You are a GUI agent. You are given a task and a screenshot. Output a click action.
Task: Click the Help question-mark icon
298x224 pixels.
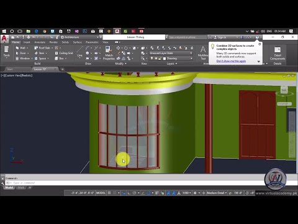coord(257,37)
